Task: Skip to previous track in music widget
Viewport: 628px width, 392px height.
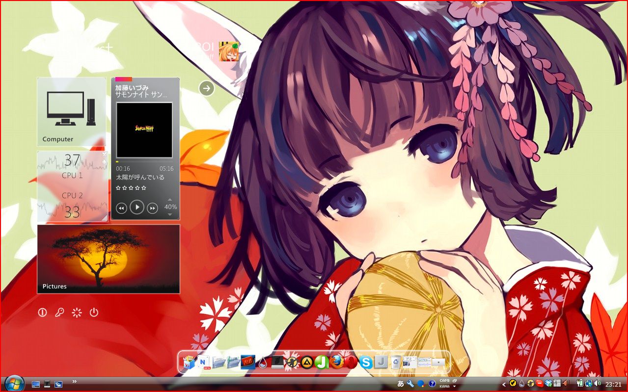Action: coord(121,208)
